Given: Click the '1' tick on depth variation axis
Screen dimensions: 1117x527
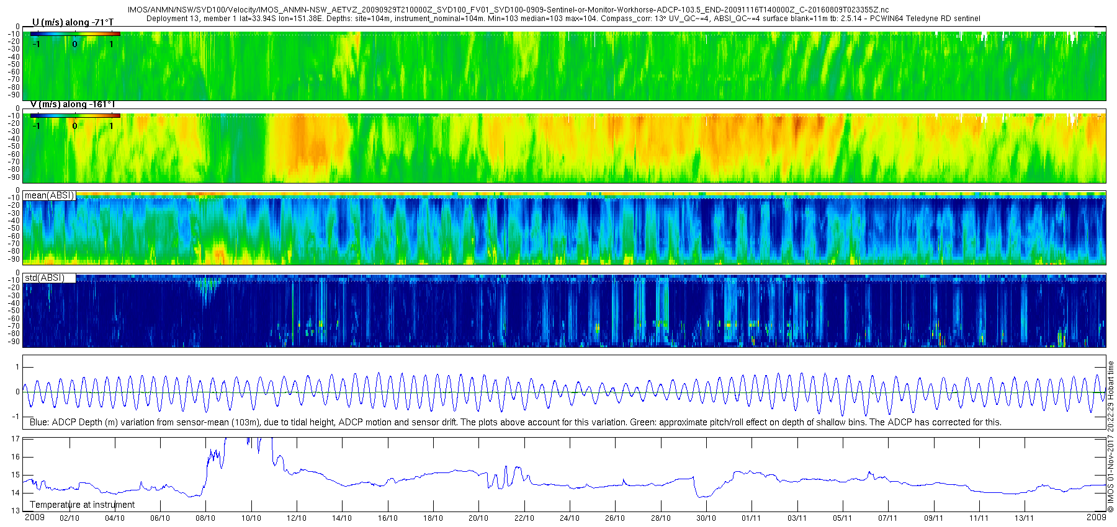Looking at the screenshot, I should (17, 367).
